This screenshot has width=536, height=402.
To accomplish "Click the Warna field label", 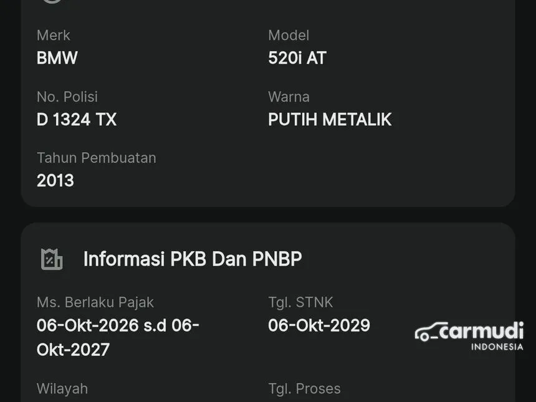I will [289, 97].
